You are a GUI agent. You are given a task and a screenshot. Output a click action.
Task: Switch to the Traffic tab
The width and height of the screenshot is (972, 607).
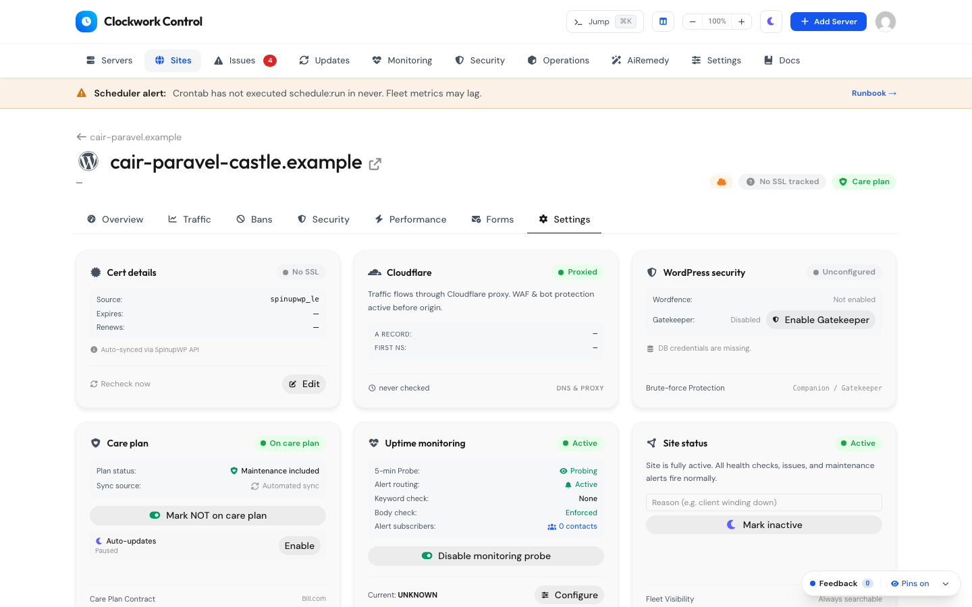[x=190, y=219]
